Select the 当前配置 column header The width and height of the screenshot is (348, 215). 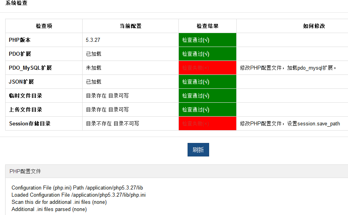tap(130, 26)
